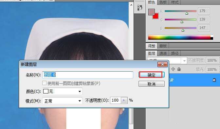This screenshot has width=220, height=129.
Task: Click the 取消 button in the dialog
Action: (x=151, y=84)
